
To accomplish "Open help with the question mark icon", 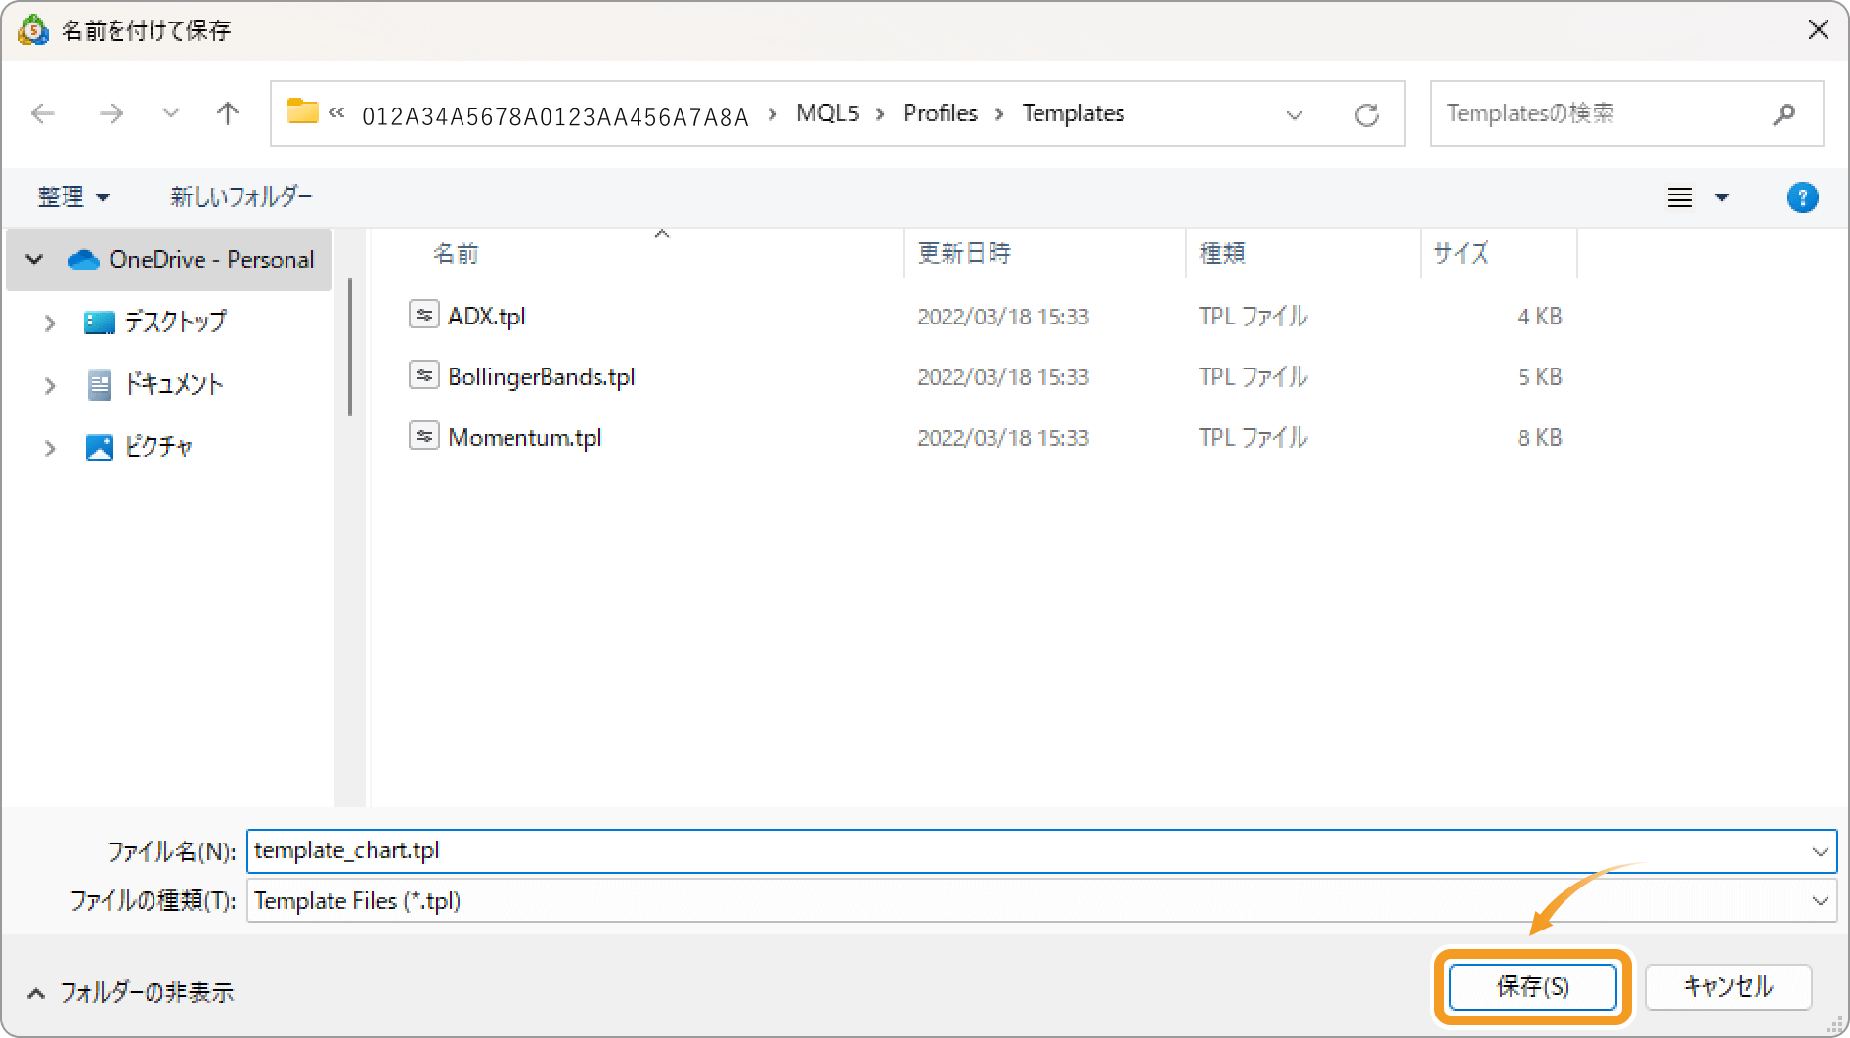I will click(x=1802, y=197).
